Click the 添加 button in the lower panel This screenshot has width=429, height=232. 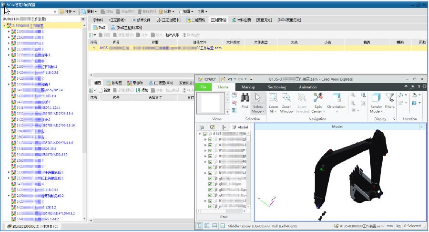(142, 90)
